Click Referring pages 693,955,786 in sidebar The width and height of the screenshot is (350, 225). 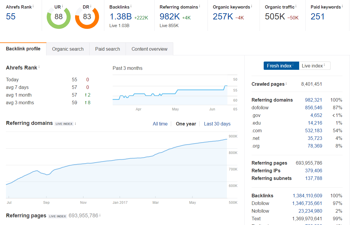pos(309,163)
